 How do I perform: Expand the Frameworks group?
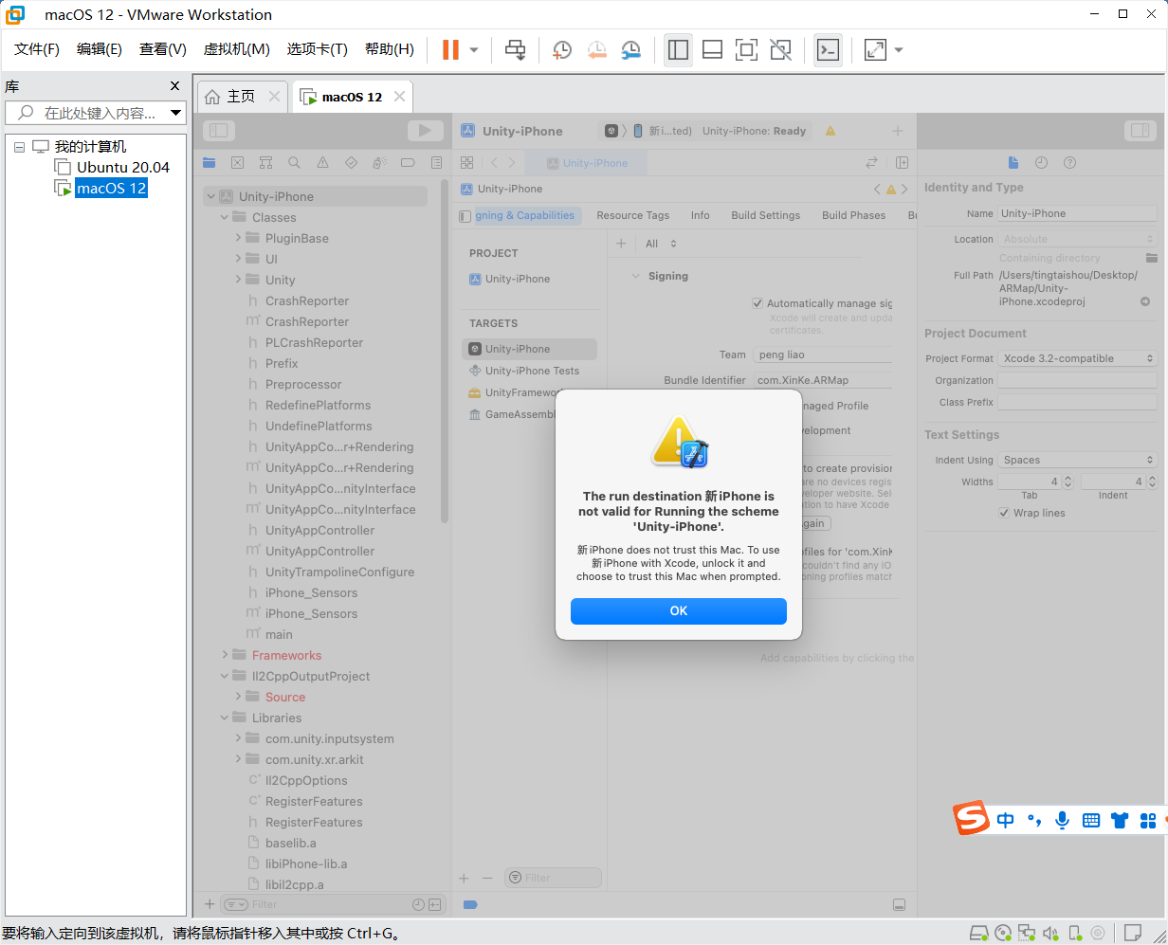coord(225,655)
